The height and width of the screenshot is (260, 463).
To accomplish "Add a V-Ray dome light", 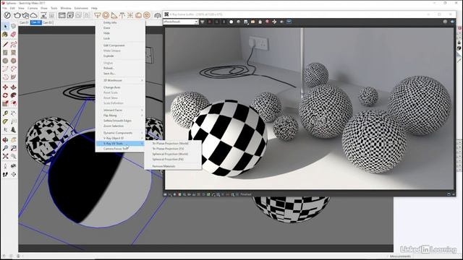I will click(138, 15).
